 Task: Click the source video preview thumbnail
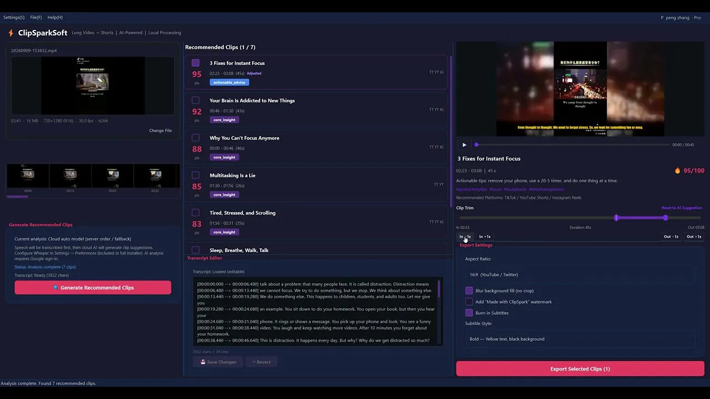93,85
